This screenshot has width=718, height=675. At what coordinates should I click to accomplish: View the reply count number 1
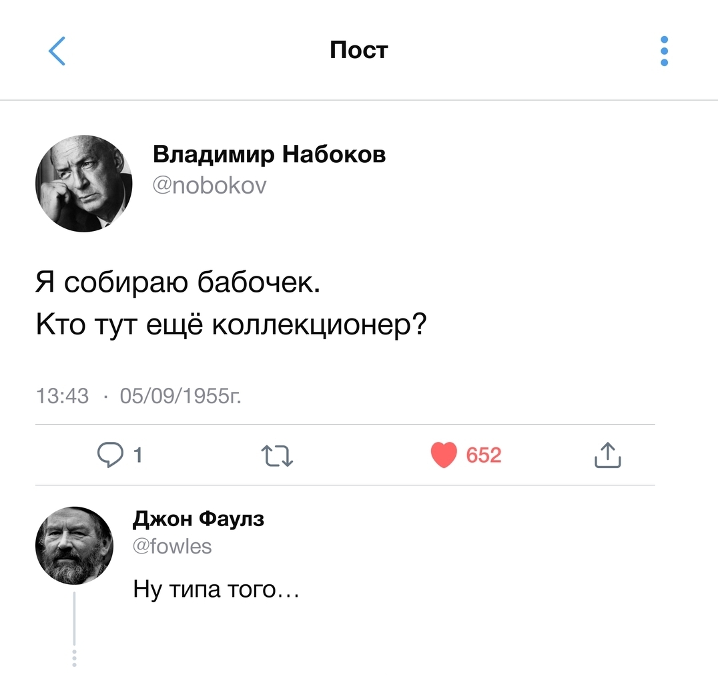(x=137, y=455)
